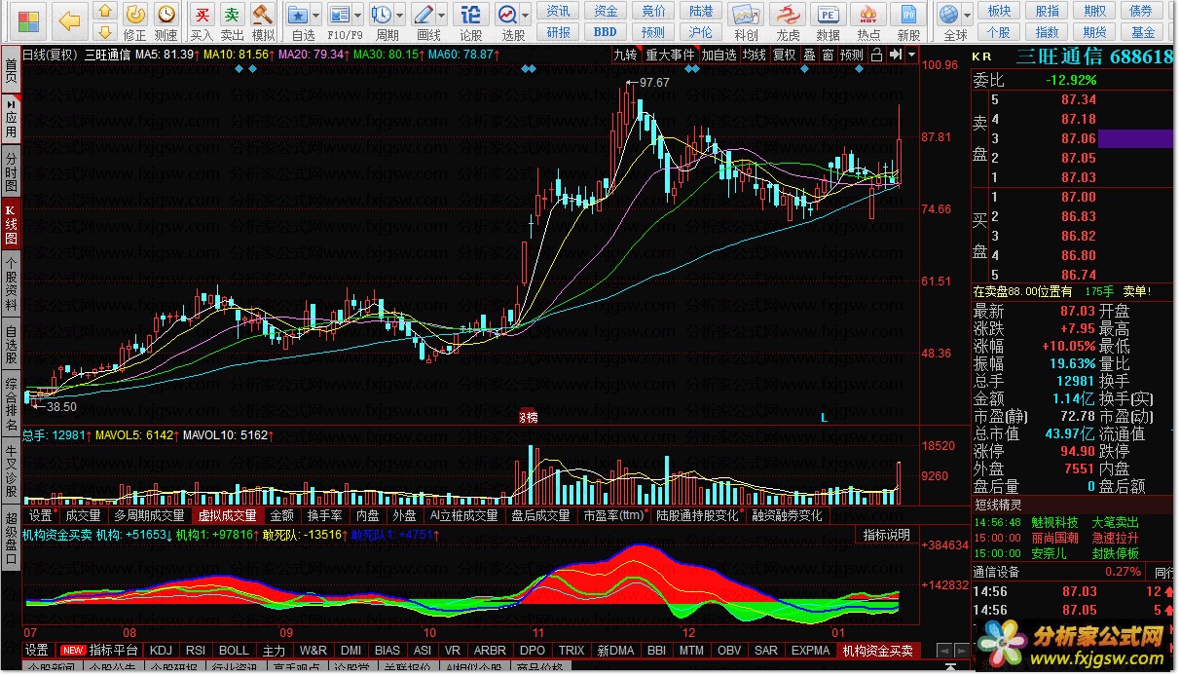Screen dimensions: 1180x675
Task: Click the yellow up arrow icon
Action: point(105,12)
